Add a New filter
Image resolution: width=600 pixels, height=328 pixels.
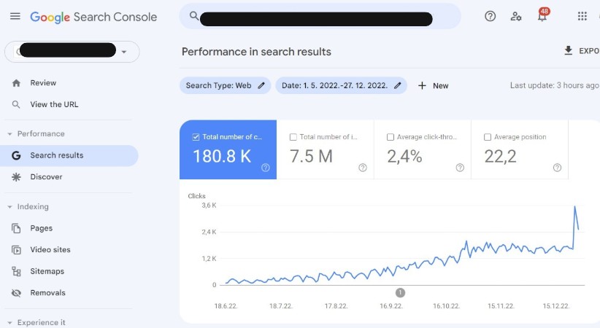coord(433,85)
